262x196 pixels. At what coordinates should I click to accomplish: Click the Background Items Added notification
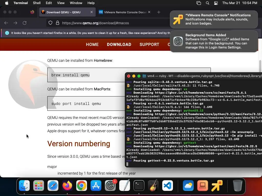click(214, 41)
